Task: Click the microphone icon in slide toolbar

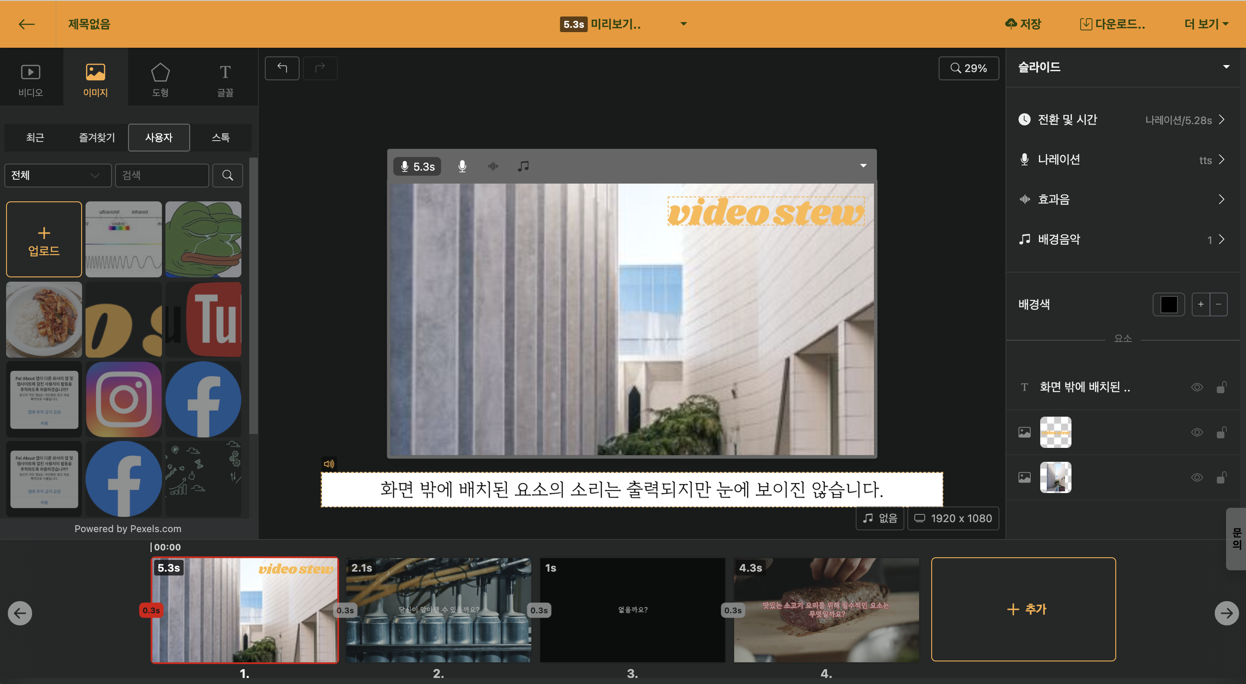Action: click(462, 166)
